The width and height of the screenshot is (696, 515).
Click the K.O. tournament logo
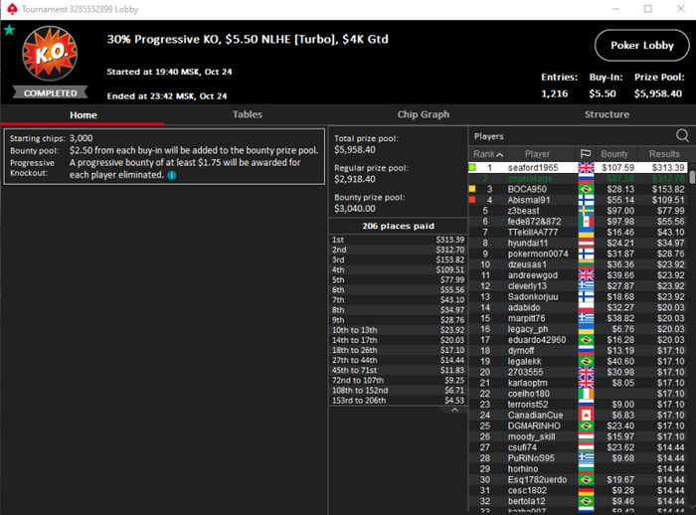coord(50,54)
